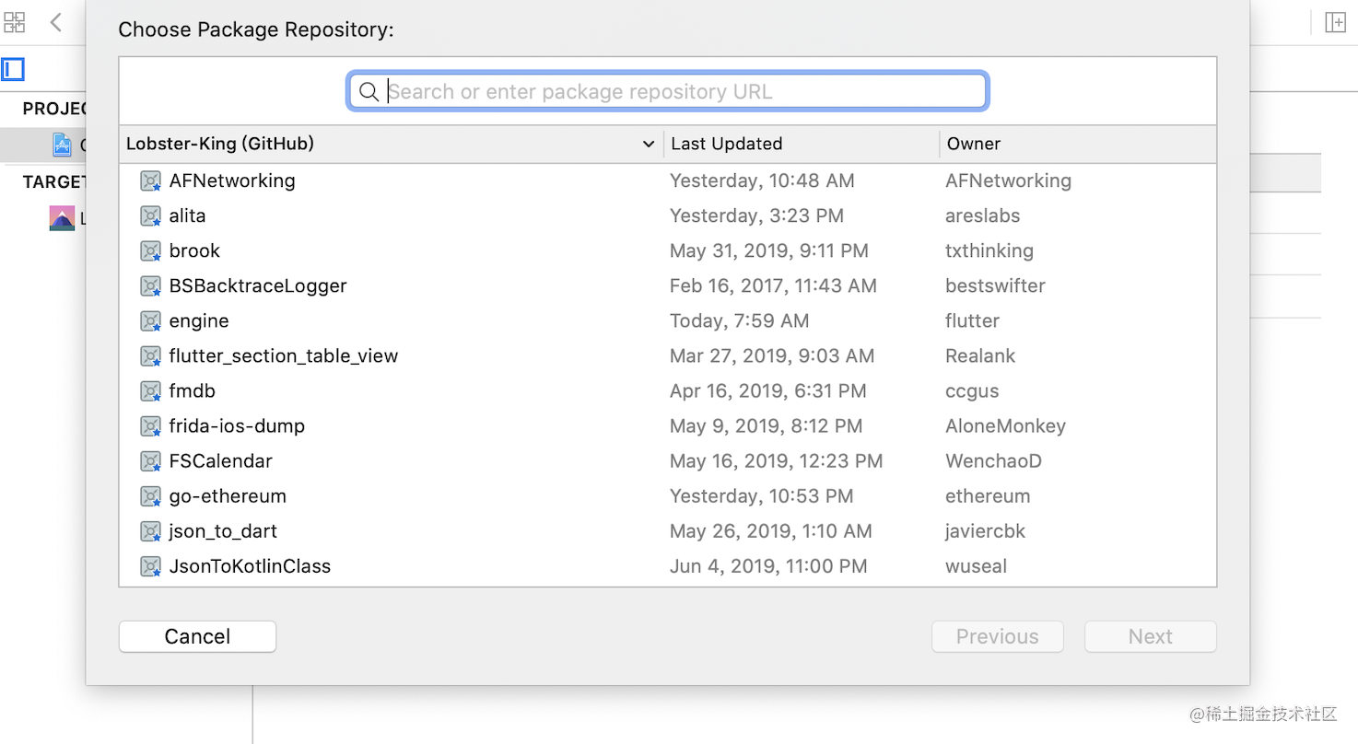
Task: Click owner name wuseal
Action: 976,565
